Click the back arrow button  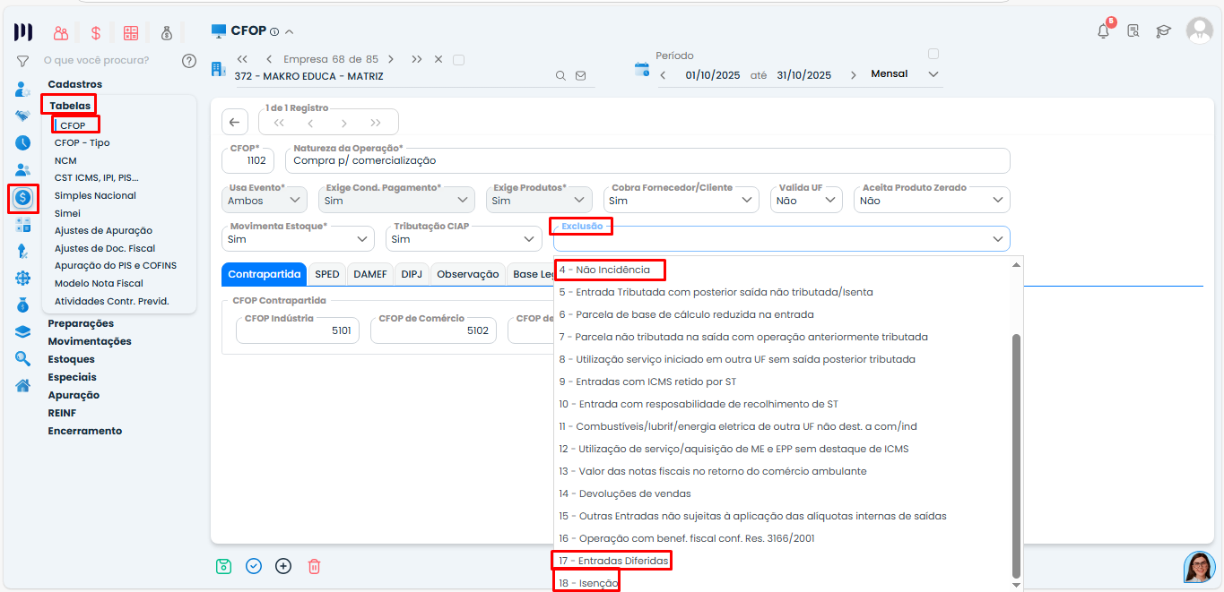(x=235, y=122)
